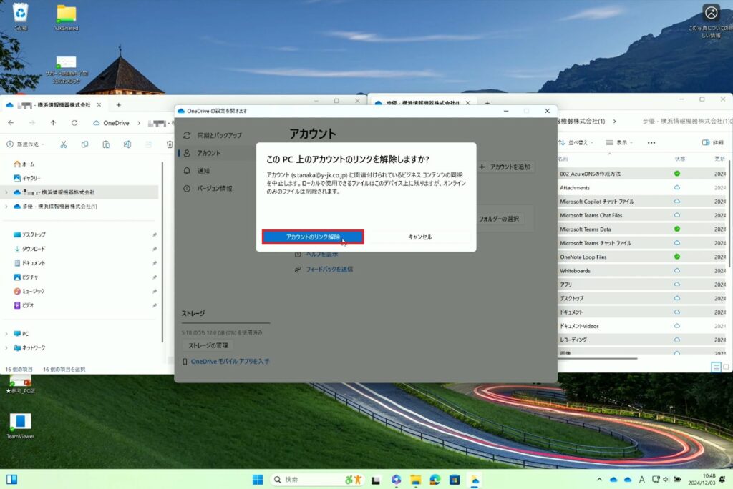Open 通知 section in OneDrive settings
The height and width of the screenshot is (489, 733).
coord(203,171)
